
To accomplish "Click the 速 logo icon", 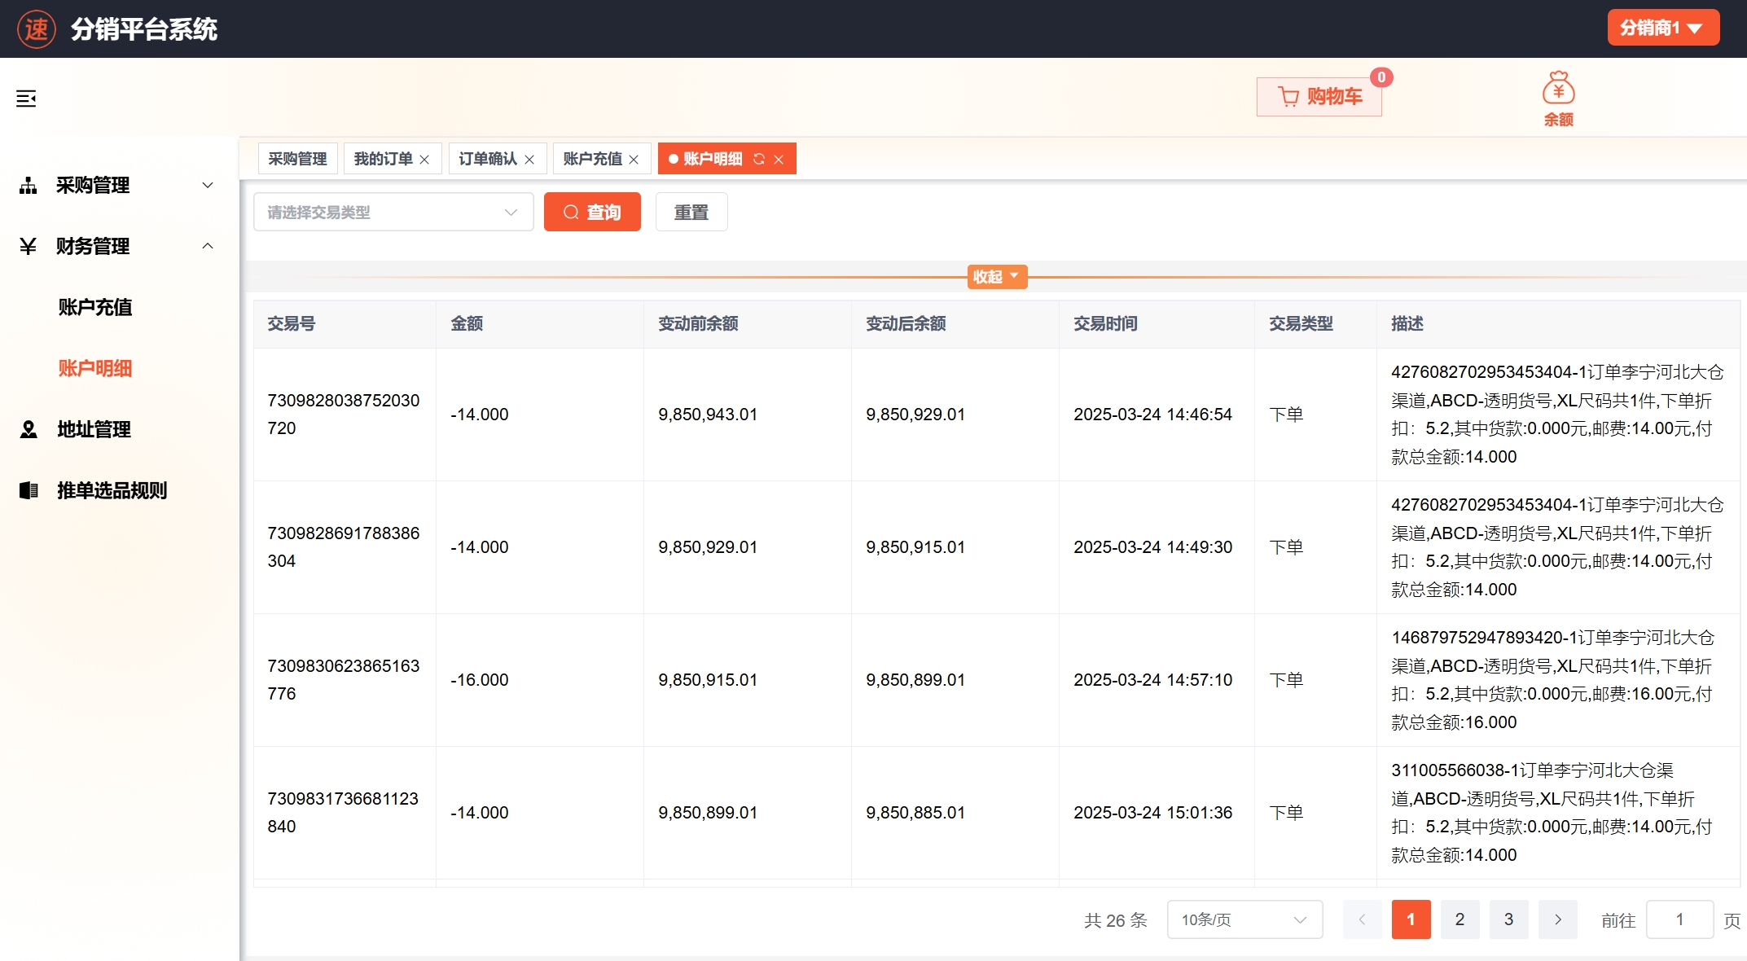I will (x=36, y=29).
